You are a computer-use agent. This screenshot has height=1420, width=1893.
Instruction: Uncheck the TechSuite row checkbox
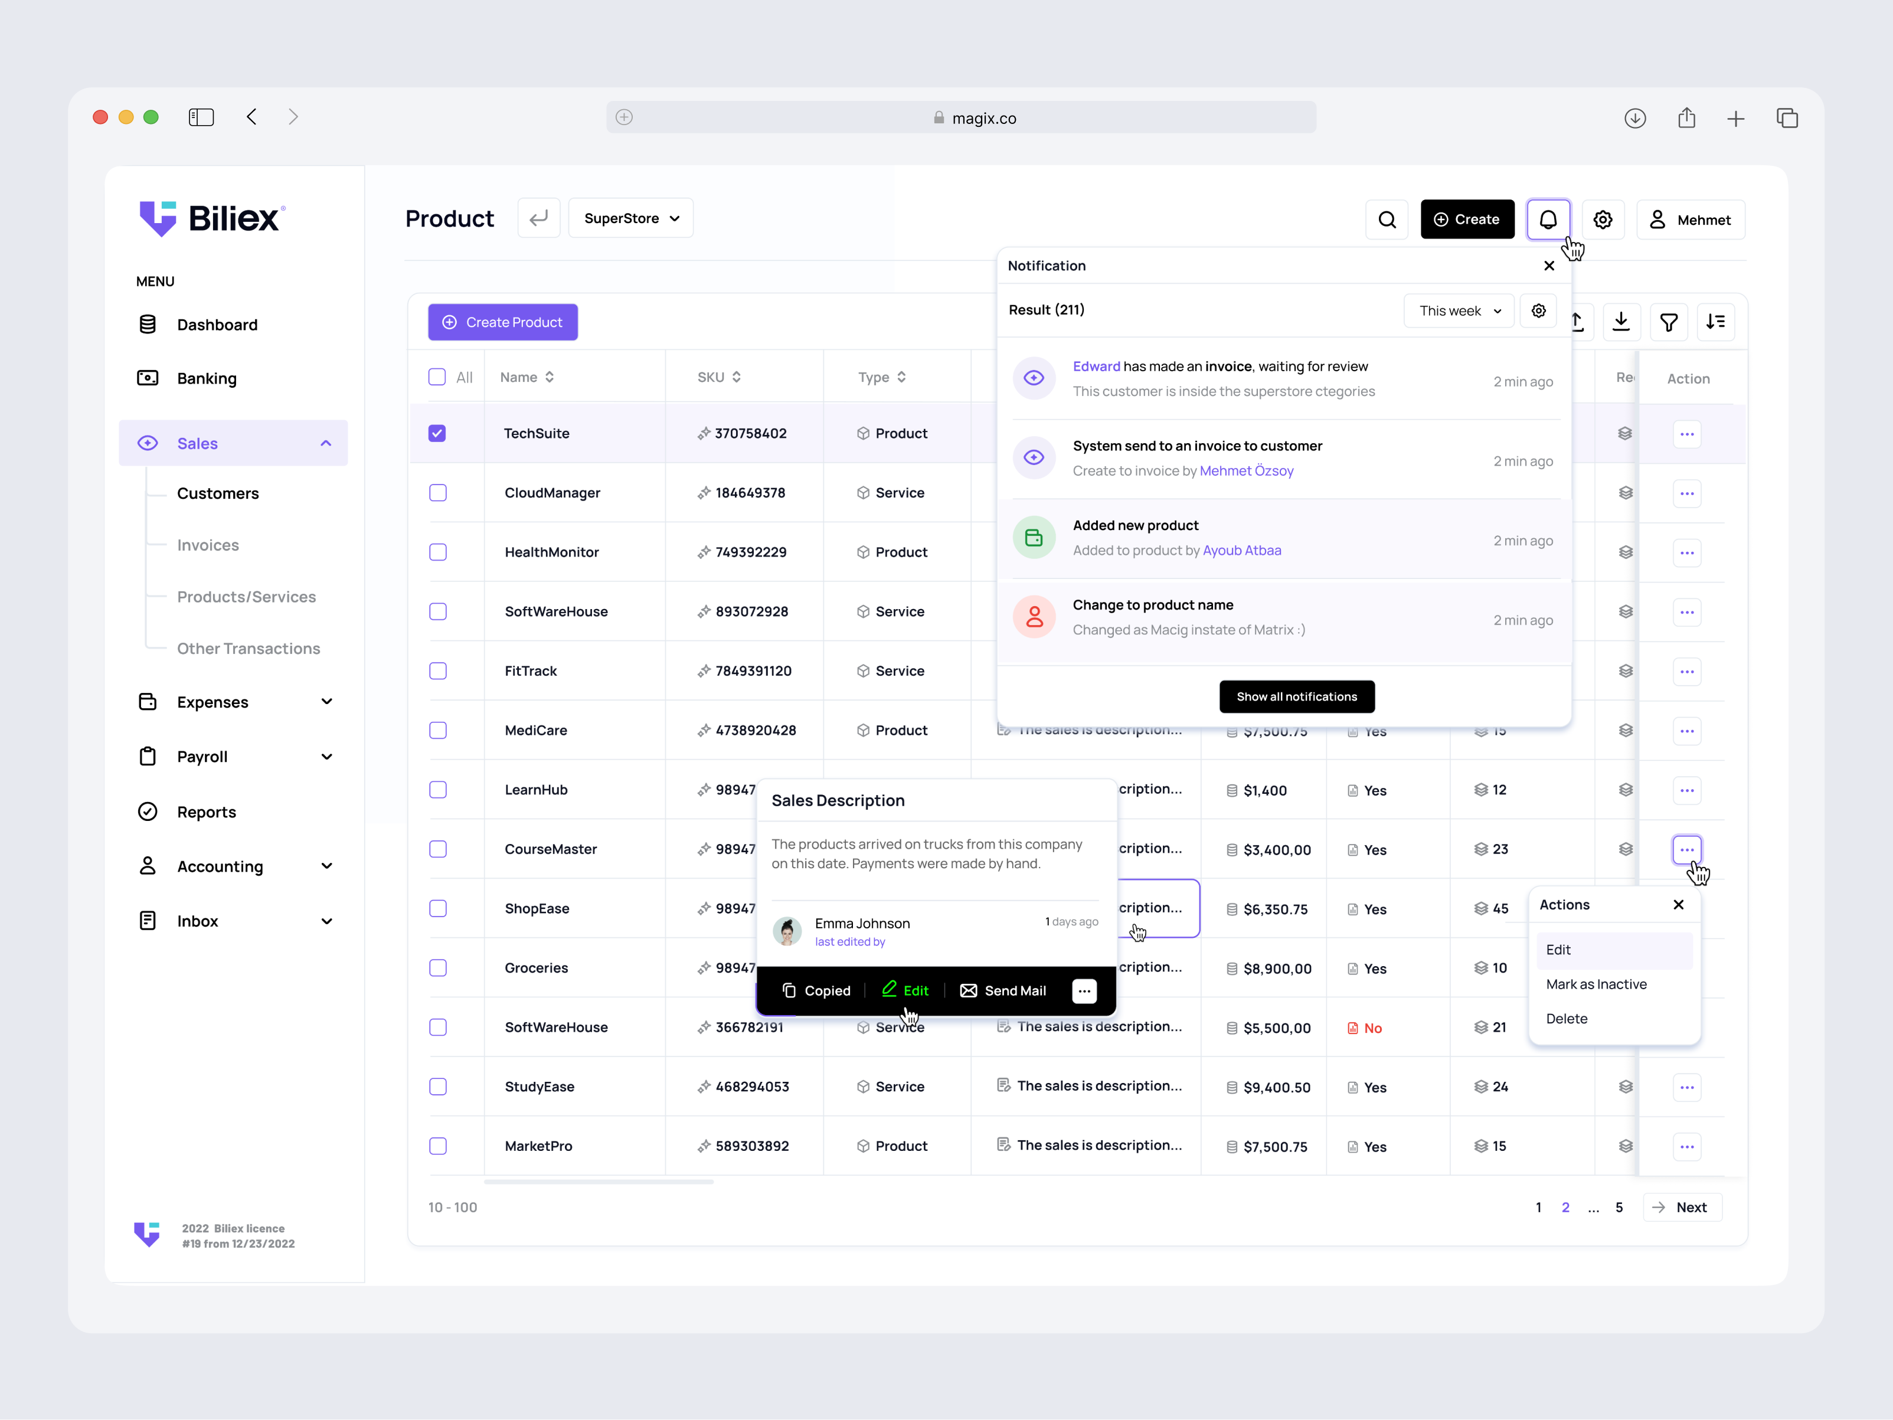437,433
